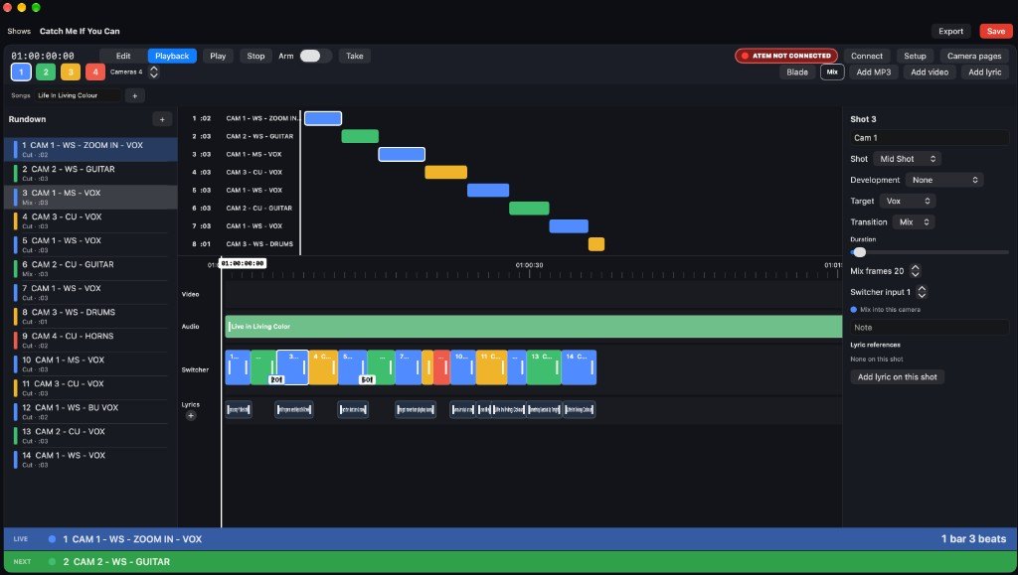This screenshot has height=575, width=1018.
Task: Click the plus icon under Lyrics track
Action: click(x=191, y=415)
